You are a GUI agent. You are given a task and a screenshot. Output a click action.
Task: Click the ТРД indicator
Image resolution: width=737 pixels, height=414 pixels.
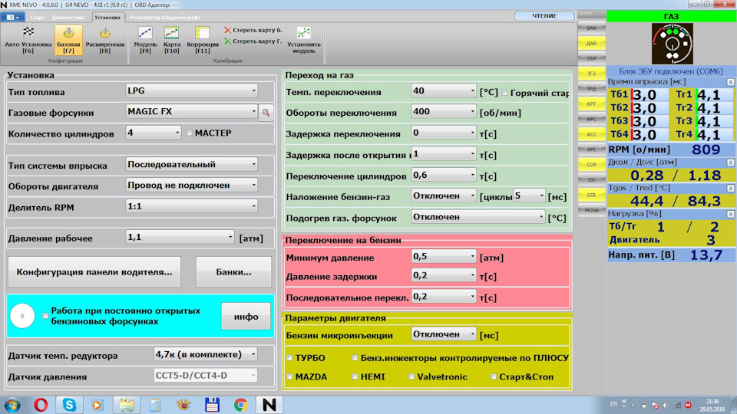coord(591,89)
